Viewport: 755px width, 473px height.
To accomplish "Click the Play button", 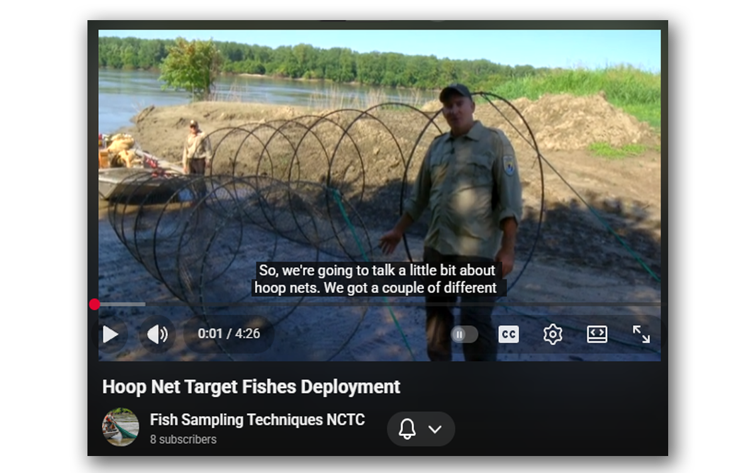I will tap(111, 334).
